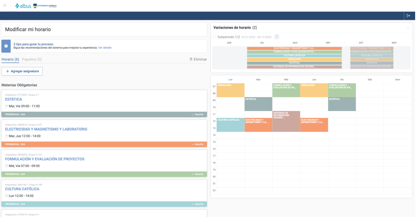This screenshot has height=217, width=416.
Task: Click Inscrito check on FORMULACIÓN Y EVALUACIÓN card
Action: coord(198,174)
